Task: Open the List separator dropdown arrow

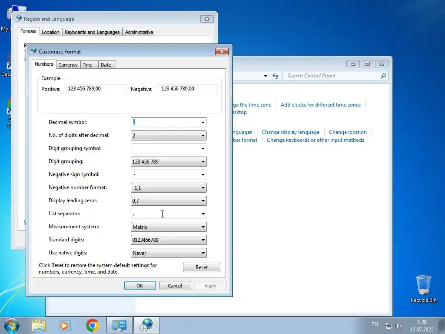Action: point(203,214)
